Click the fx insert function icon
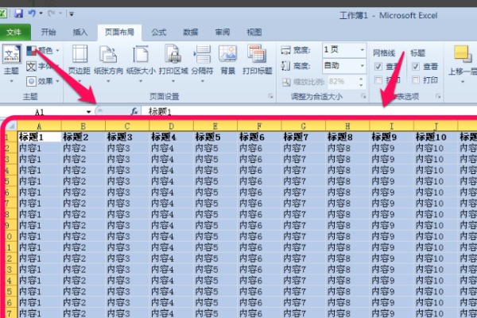This screenshot has width=477, height=318. (x=134, y=111)
